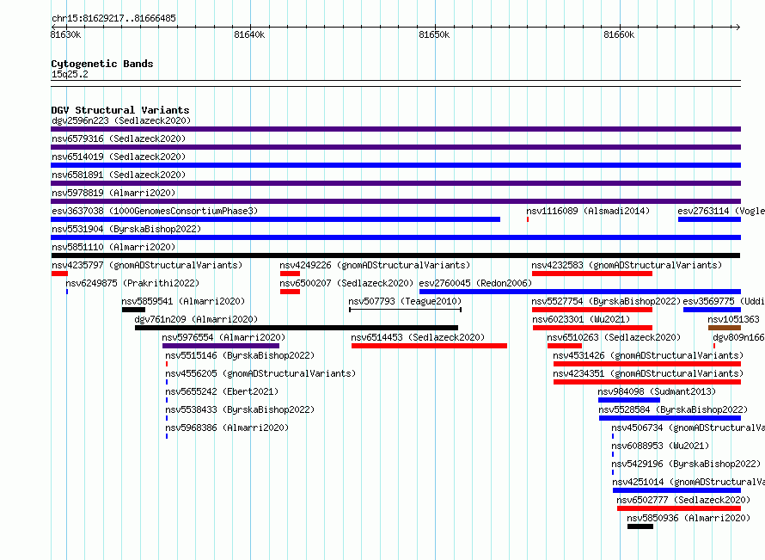765x560 pixels.
Task: Open nsv5968386 (Almarri2020) label
Action: pyautogui.click(x=227, y=428)
